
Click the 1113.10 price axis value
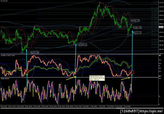[161, 2]
